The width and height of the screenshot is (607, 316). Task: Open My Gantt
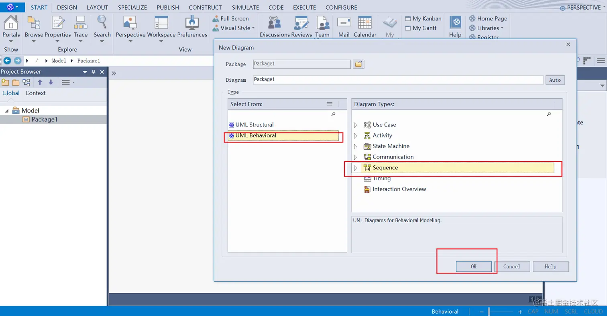click(x=421, y=28)
